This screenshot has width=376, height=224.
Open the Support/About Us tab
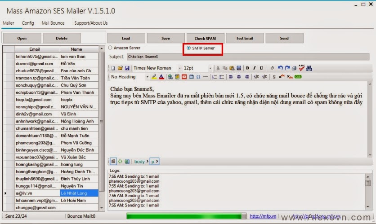point(91,23)
